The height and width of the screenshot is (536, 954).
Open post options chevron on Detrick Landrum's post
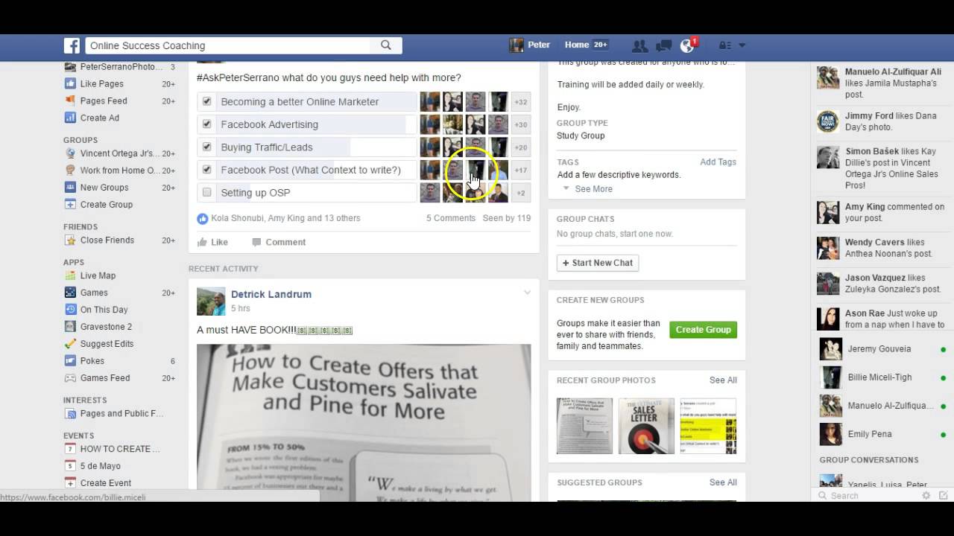[527, 293]
